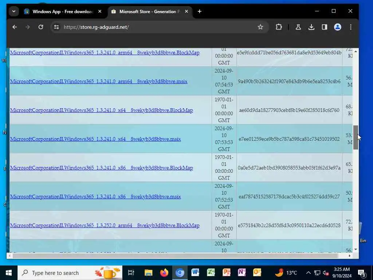Click the 07:54:53 GMT date cell
The image size is (373, 280).
pos(224,81)
